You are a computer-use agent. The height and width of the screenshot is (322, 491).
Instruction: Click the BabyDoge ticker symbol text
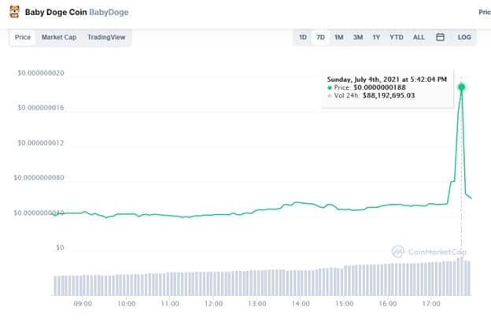coord(109,13)
